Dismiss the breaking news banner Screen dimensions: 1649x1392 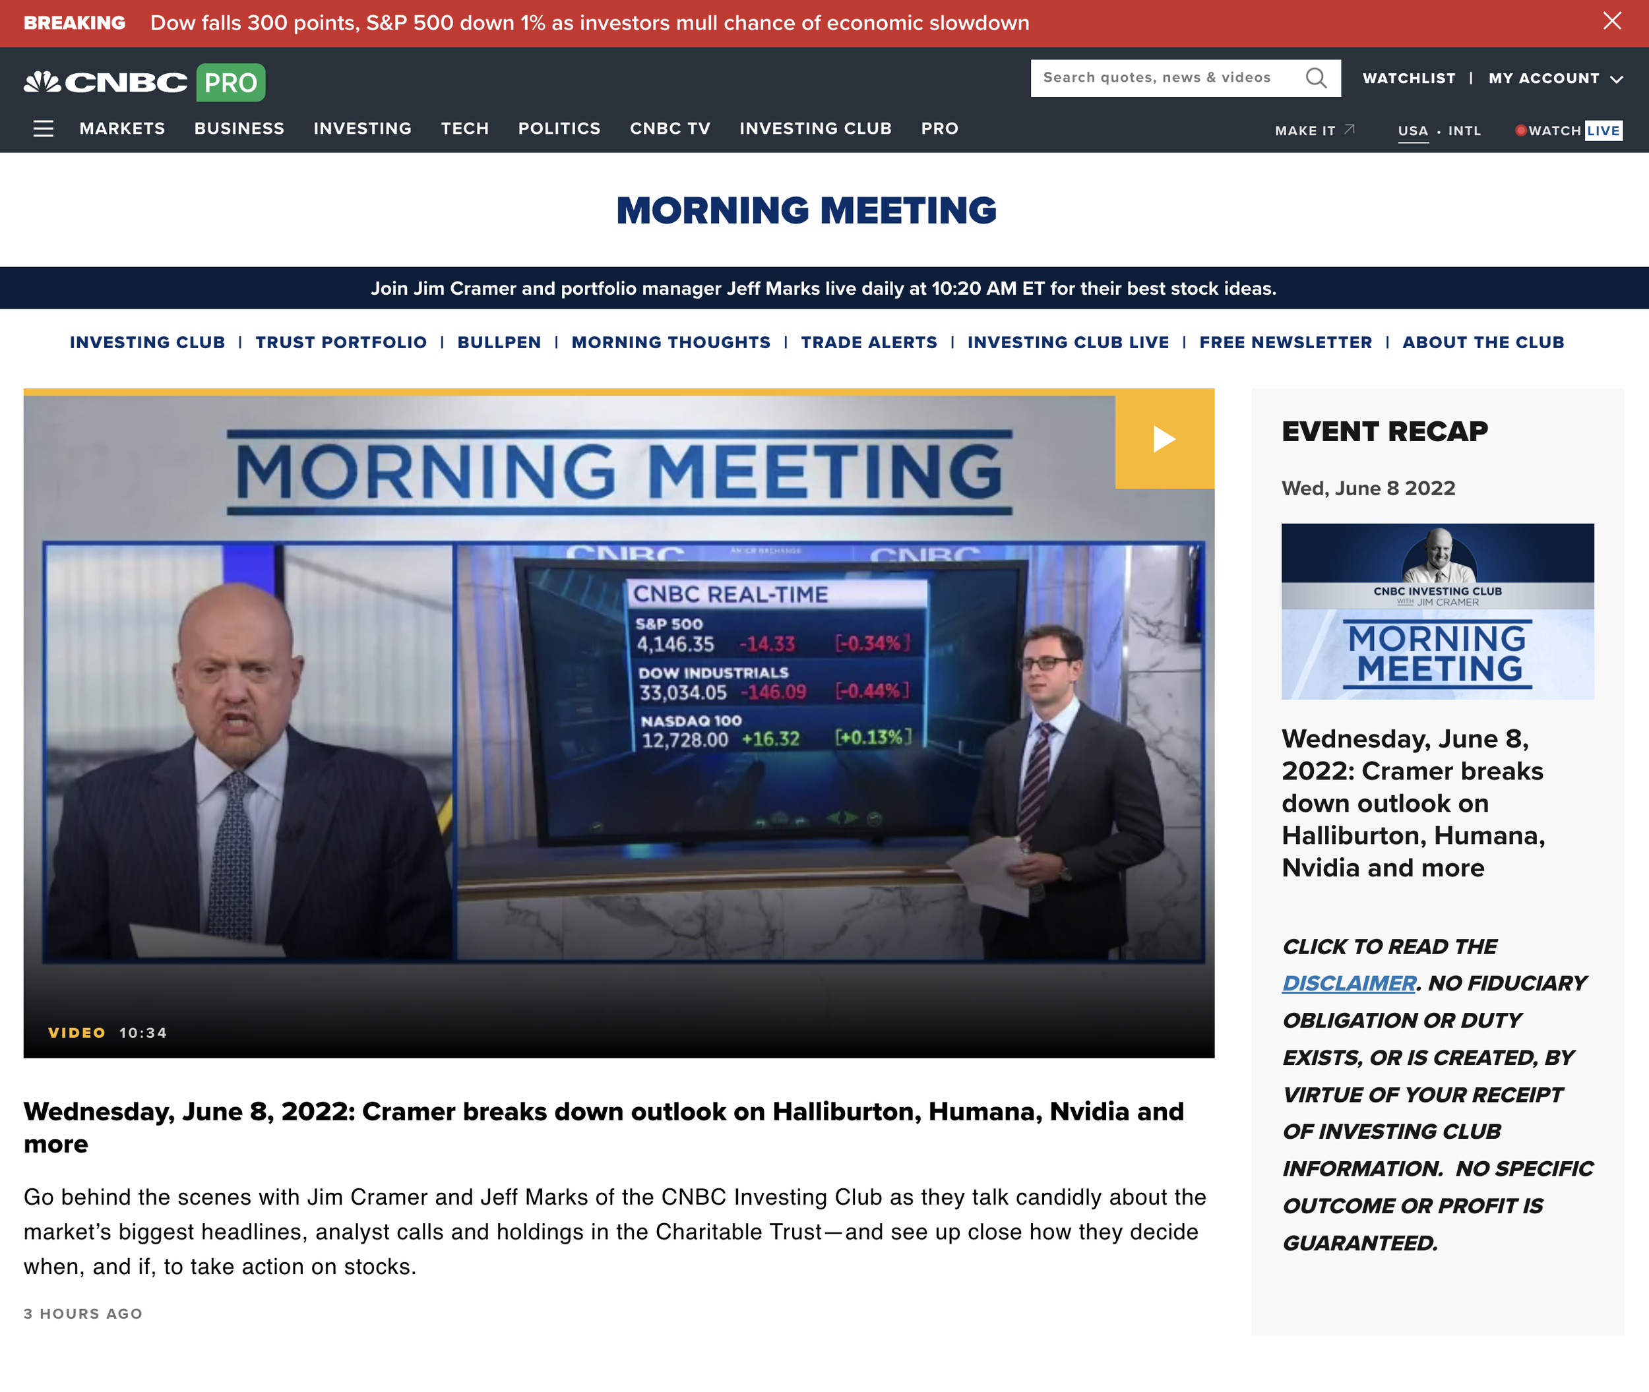(x=1612, y=21)
